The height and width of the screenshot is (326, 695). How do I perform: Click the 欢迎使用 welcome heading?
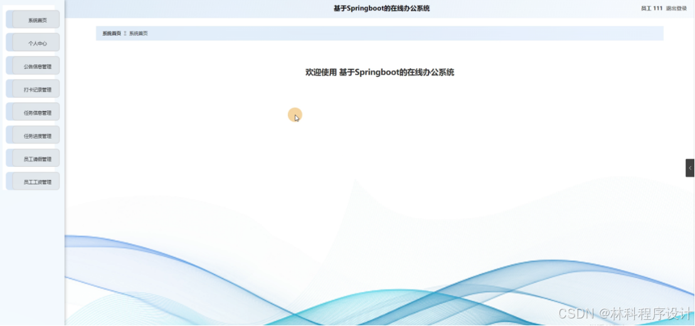click(380, 73)
